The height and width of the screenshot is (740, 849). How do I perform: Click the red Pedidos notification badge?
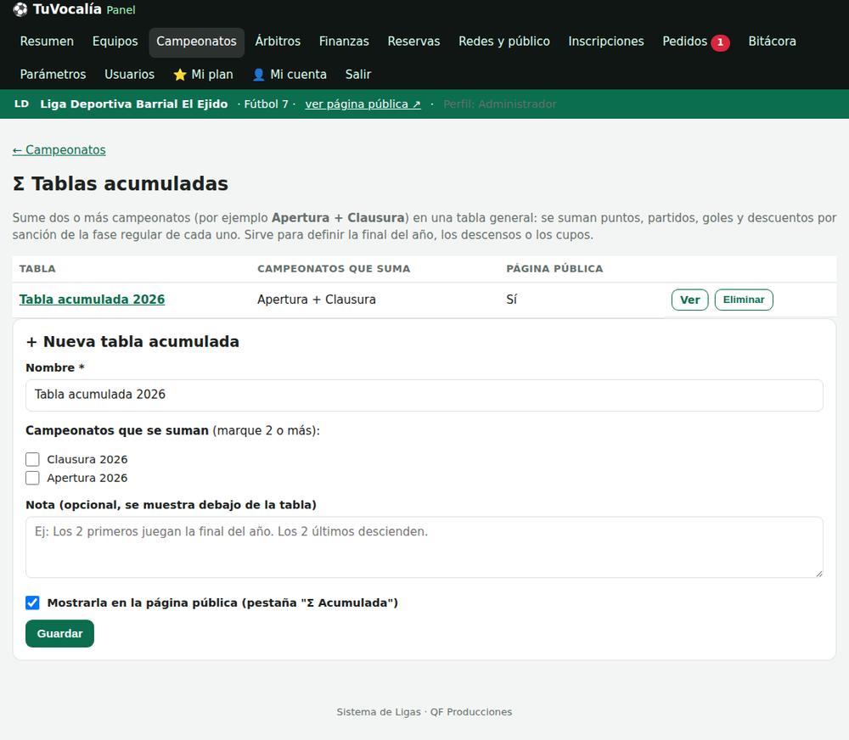coord(720,42)
